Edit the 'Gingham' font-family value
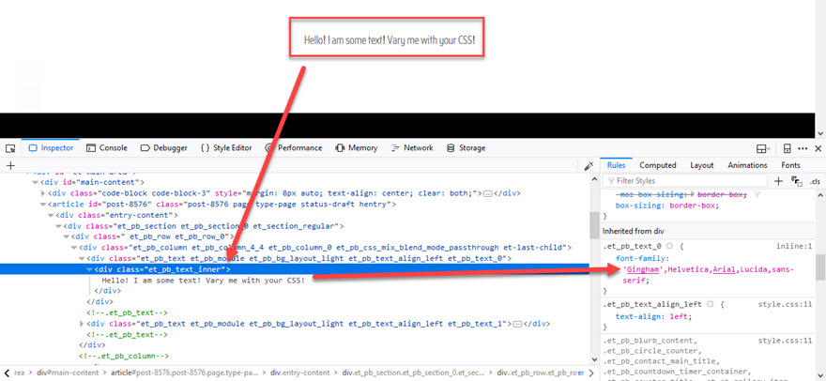 [x=642, y=270]
